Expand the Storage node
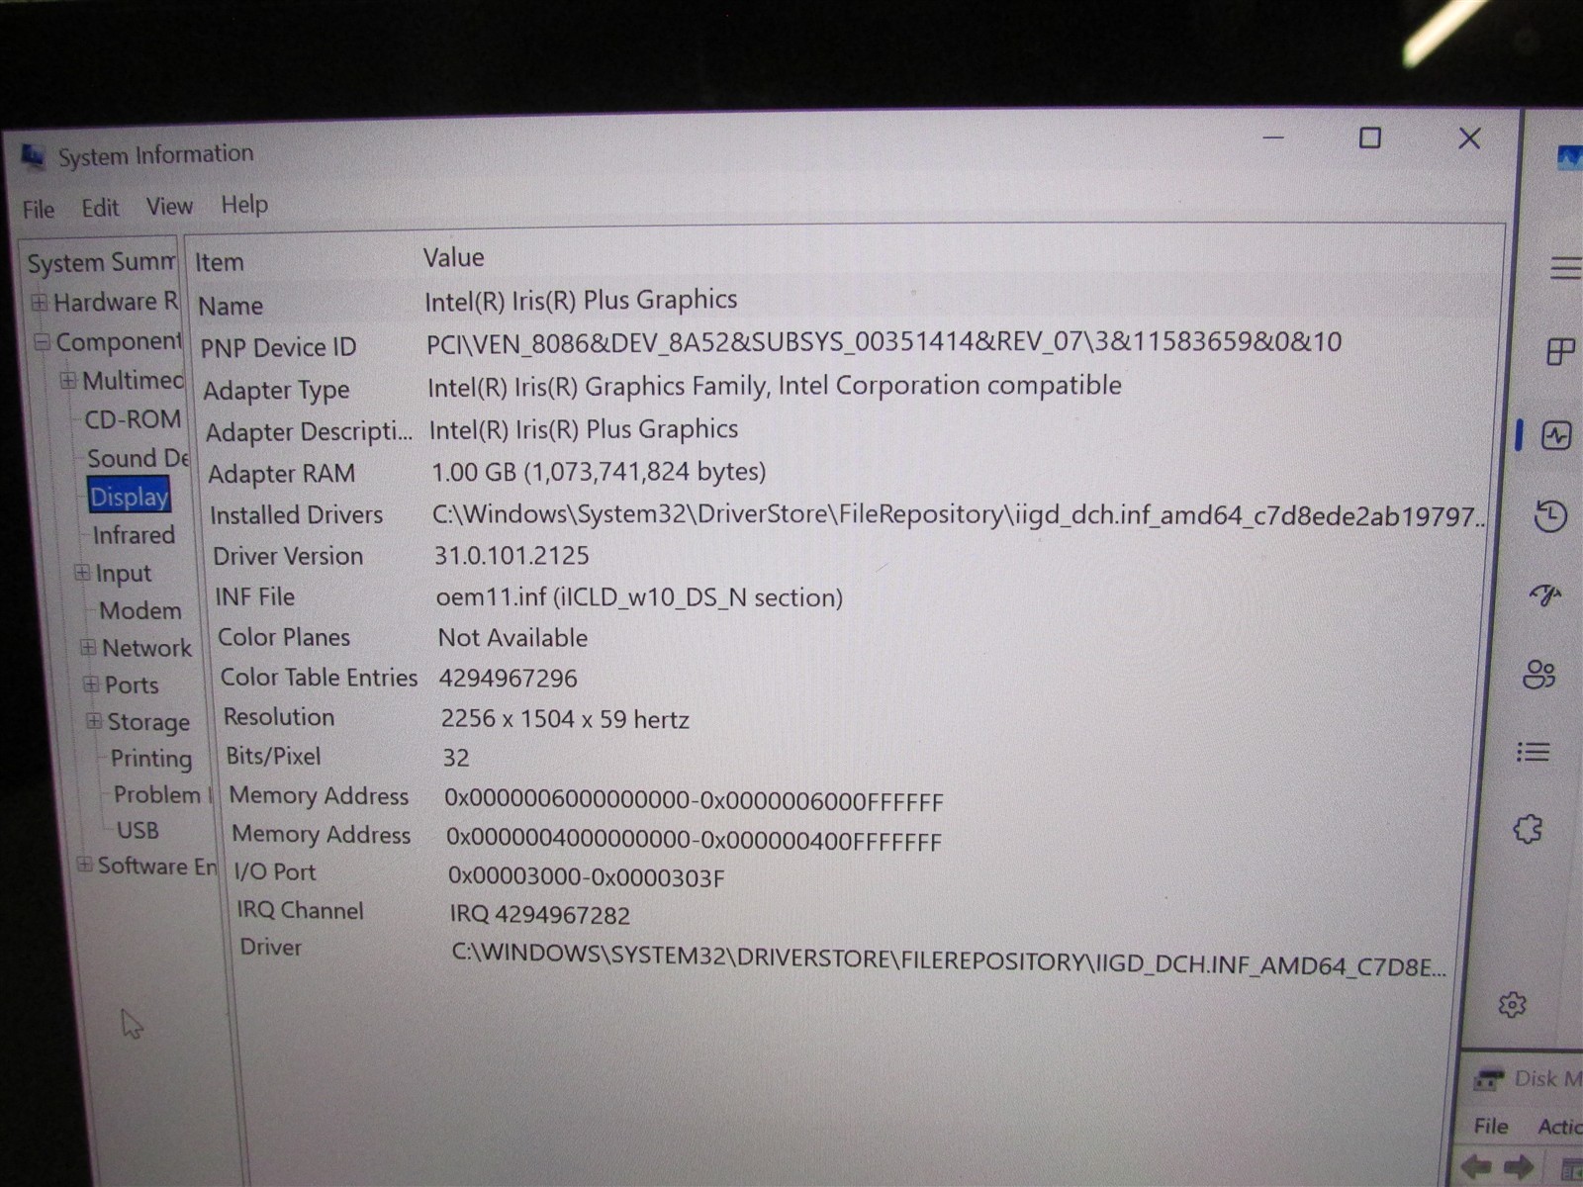 coord(94,721)
